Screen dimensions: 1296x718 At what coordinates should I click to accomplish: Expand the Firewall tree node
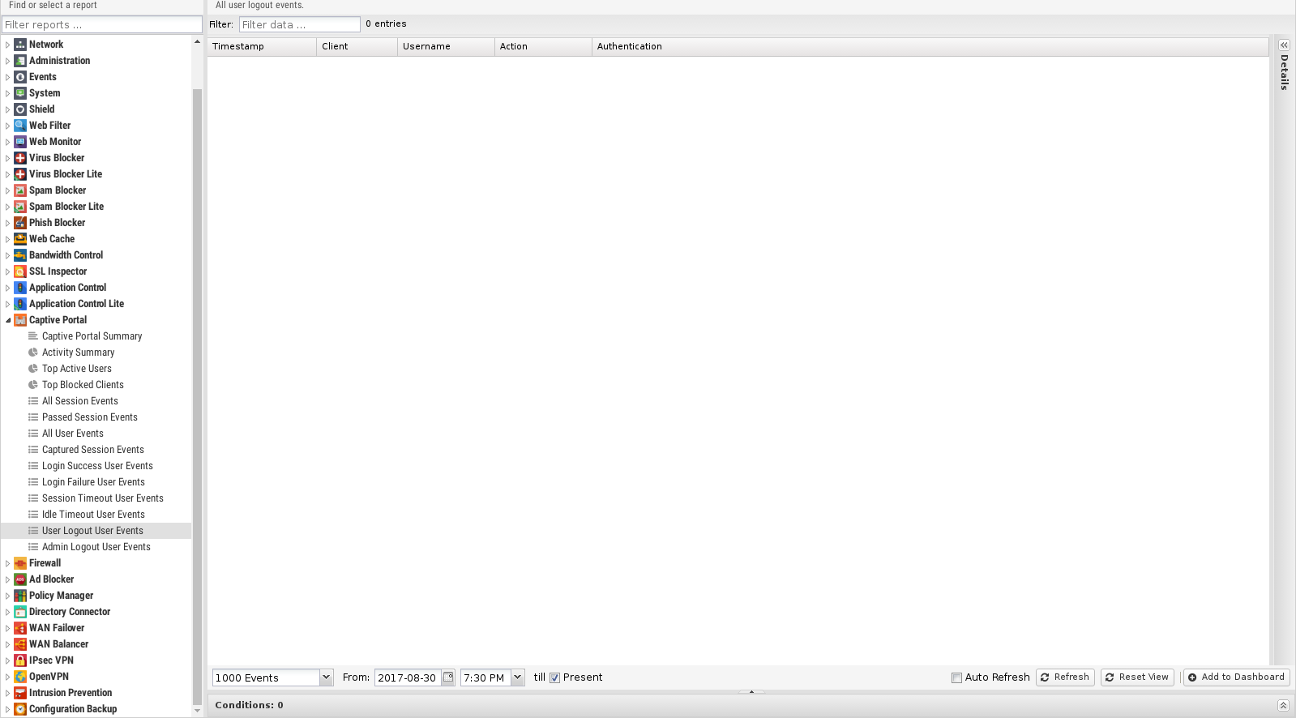[8, 563]
